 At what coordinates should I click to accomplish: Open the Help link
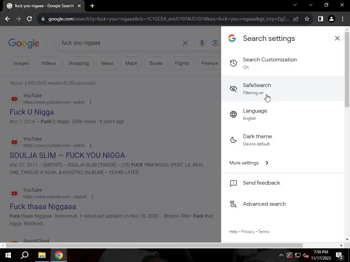[233, 232]
